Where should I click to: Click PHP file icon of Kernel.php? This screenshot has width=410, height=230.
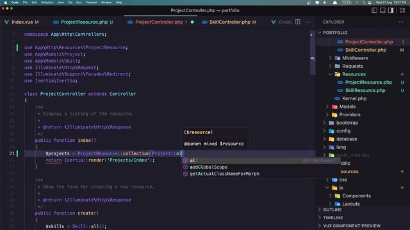pos(338,98)
